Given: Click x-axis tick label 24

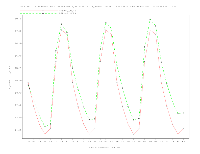Looking at the screenshot, I should click(x=72, y=141).
